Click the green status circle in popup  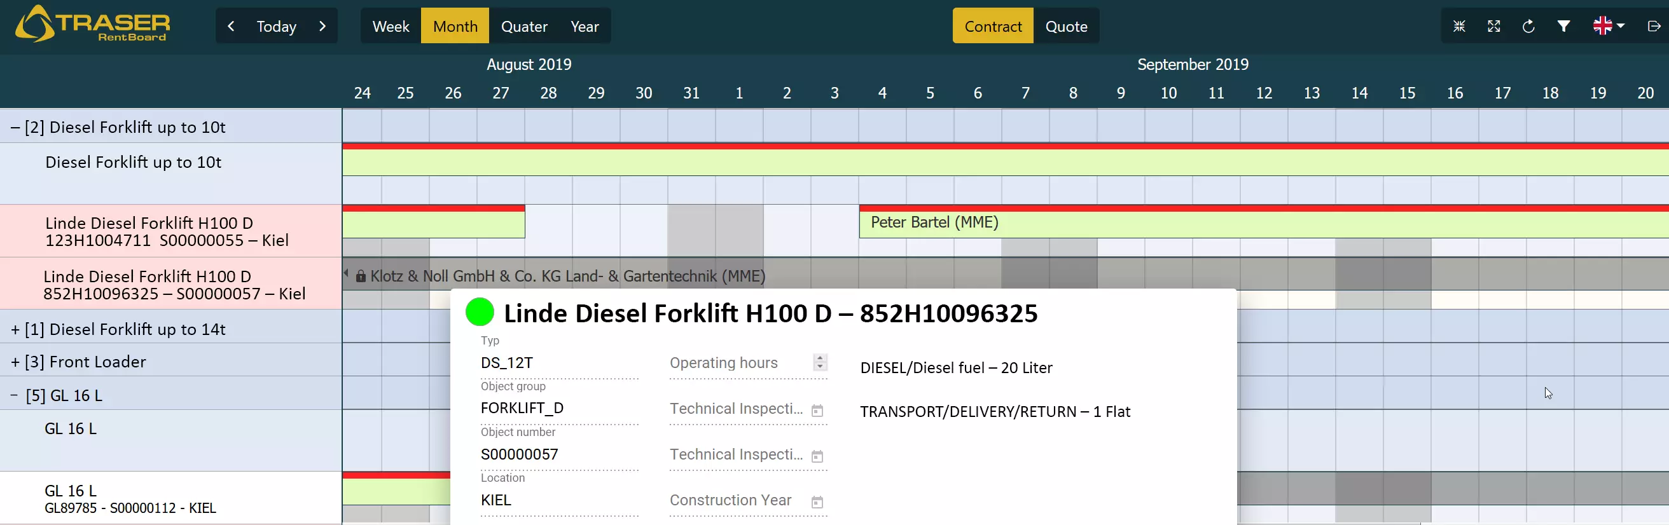[x=480, y=312]
